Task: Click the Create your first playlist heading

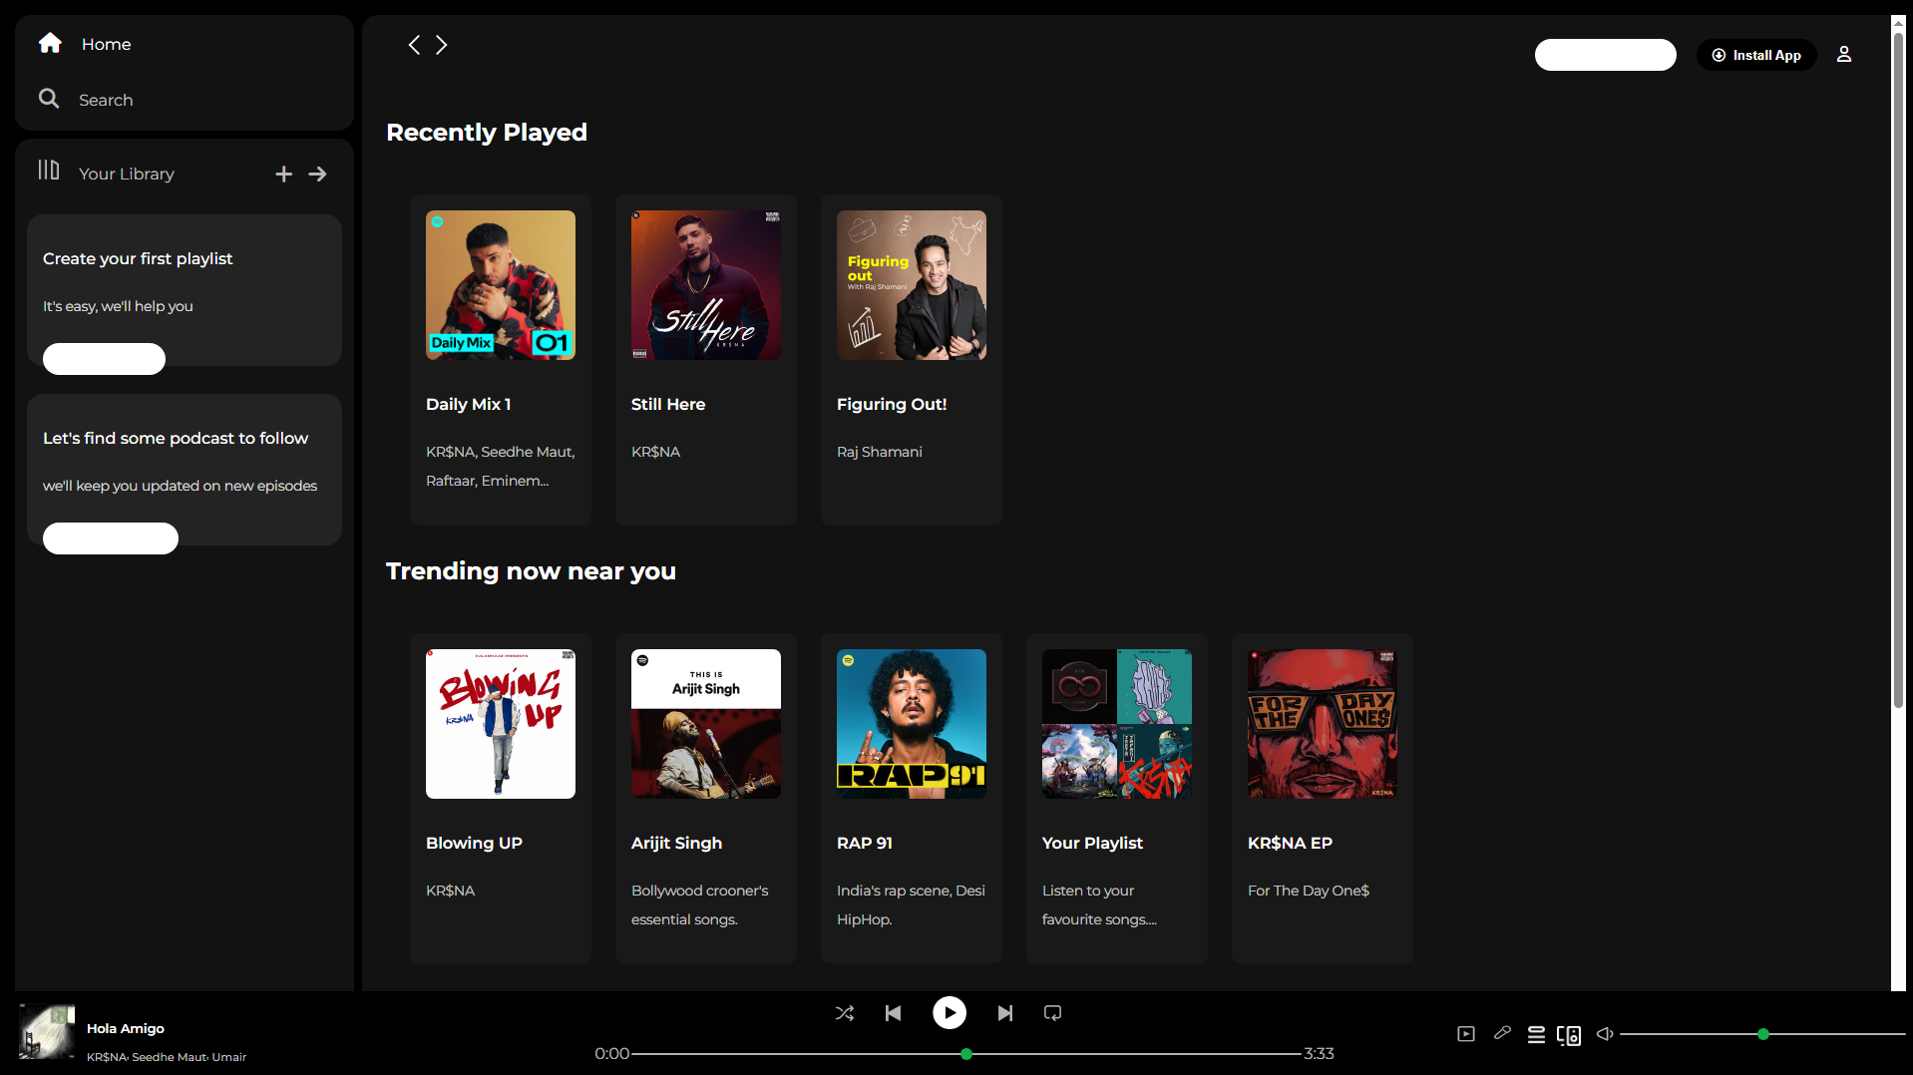Action: 138,258
